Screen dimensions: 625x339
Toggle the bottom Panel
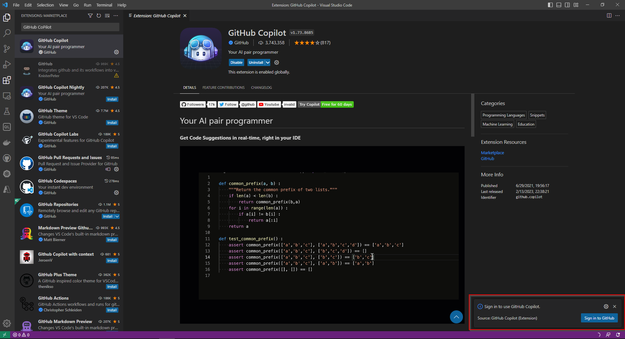558,5
